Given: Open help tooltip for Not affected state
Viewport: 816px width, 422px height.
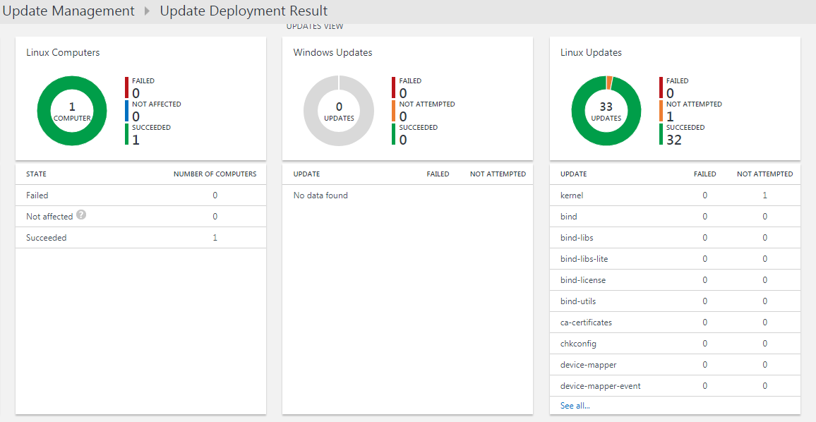Looking at the screenshot, I should point(81,216).
